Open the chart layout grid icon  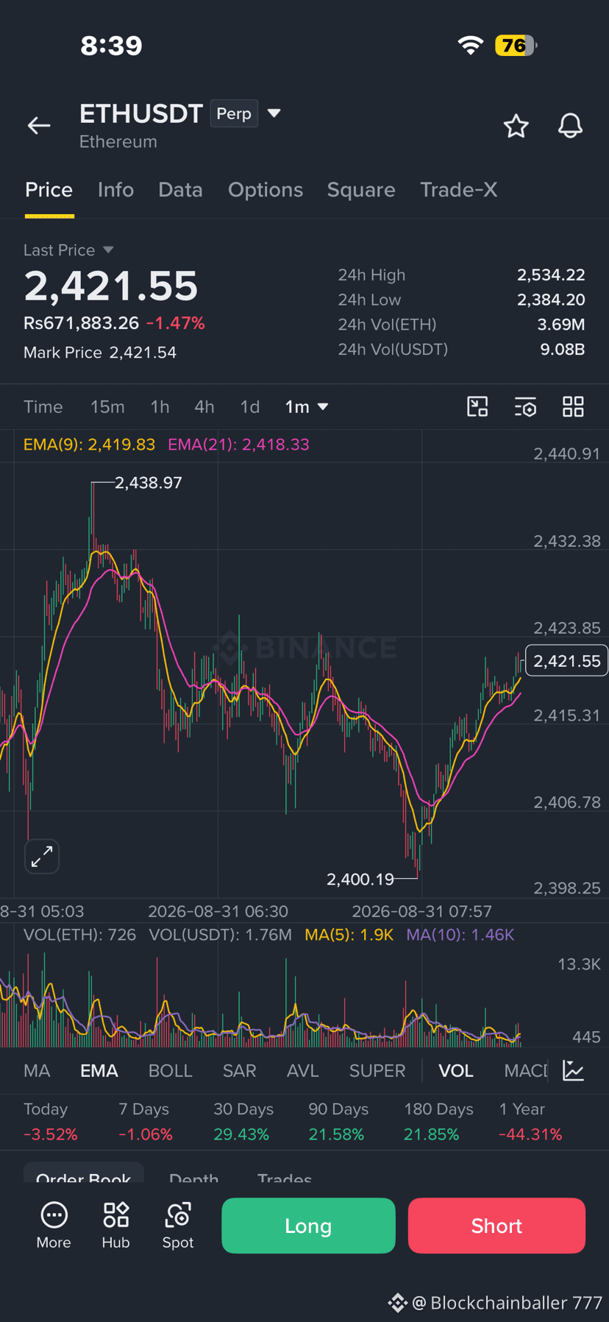[x=573, y=406]
